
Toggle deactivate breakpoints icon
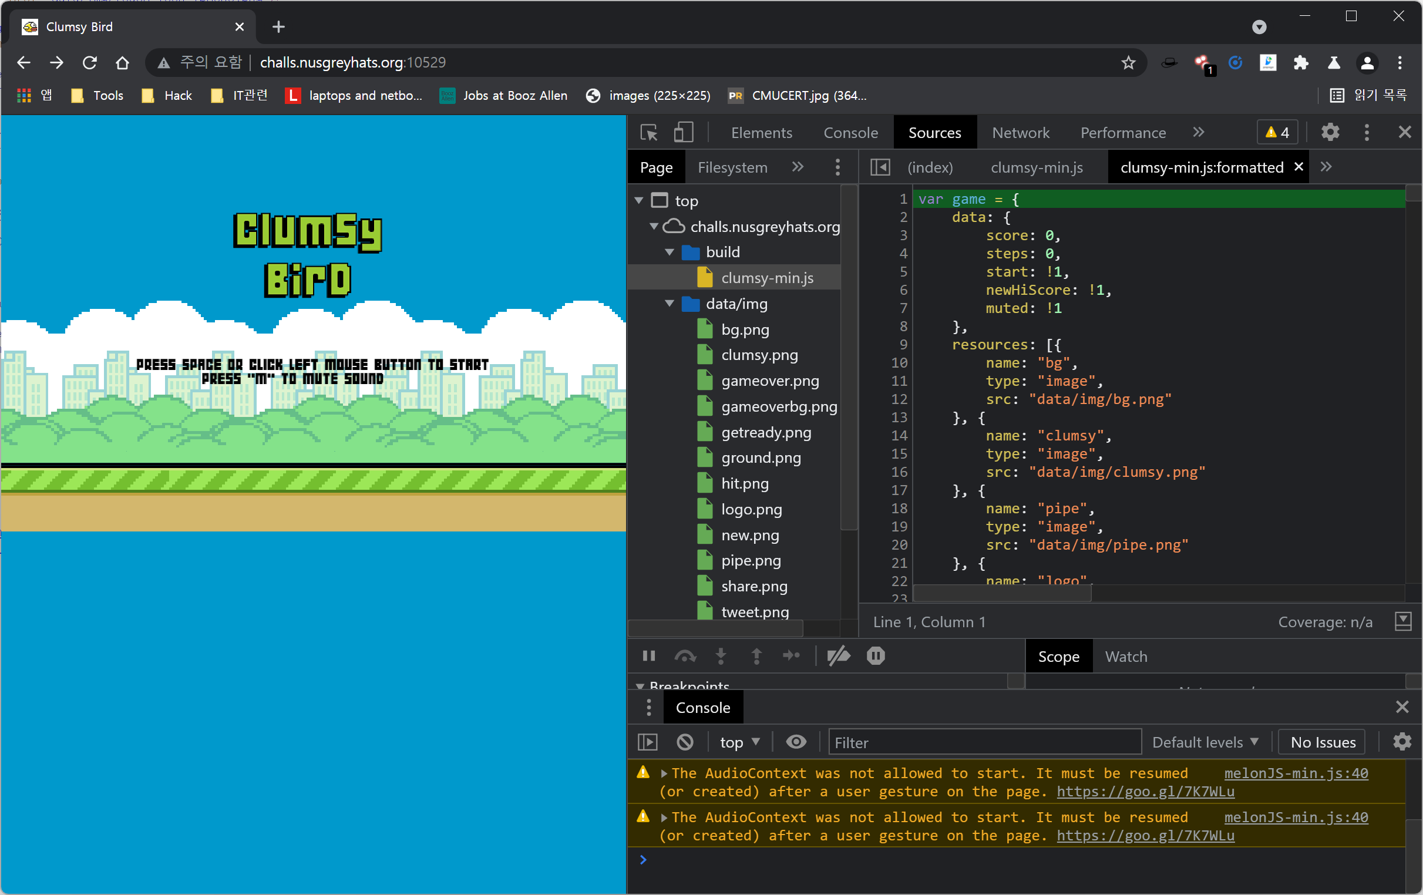[x=838, y=656]
